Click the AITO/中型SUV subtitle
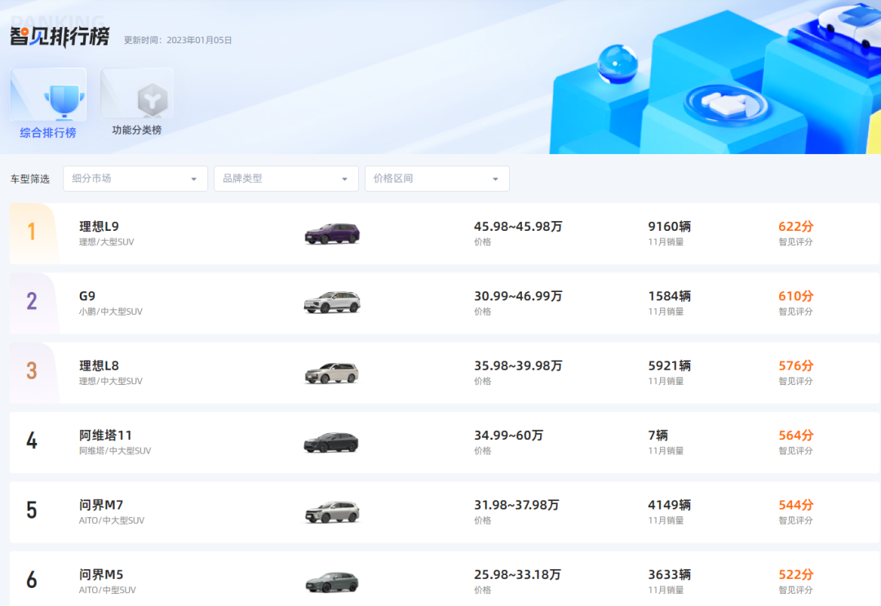The width and height of the screenshot is (881, 606). [108, 591]
